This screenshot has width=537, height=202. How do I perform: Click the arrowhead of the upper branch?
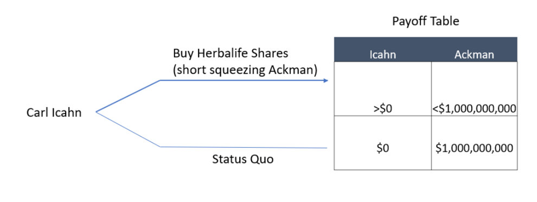[326, 81]
